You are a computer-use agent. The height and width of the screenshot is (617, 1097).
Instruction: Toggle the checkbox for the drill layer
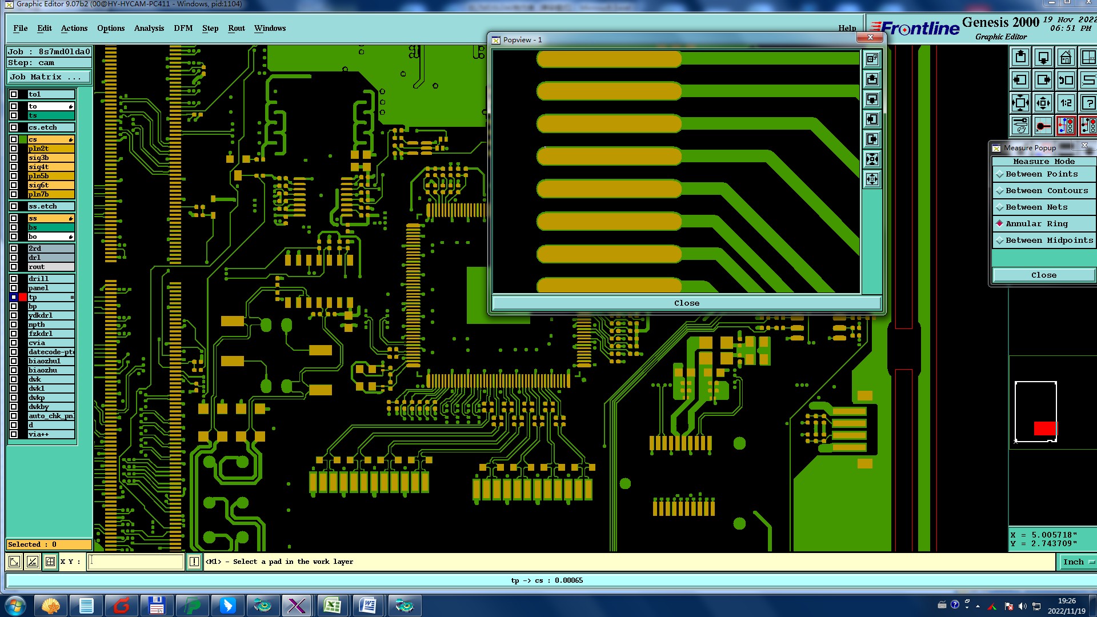pos(14,279)
